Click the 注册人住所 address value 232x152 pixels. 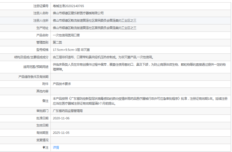coord(94,20)
